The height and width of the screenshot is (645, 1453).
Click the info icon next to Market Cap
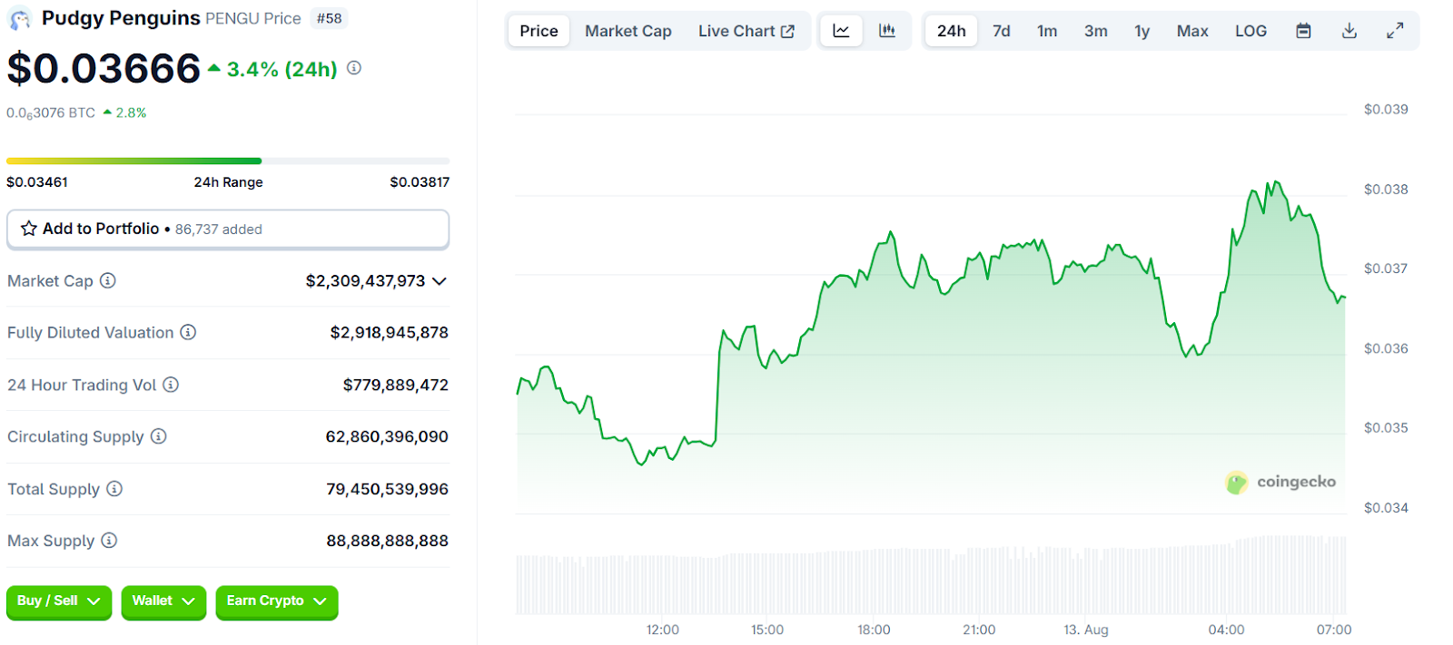(108, 280)
